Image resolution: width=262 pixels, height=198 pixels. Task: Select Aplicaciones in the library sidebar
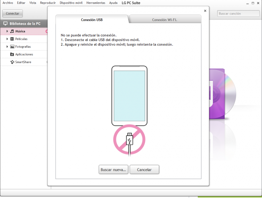coord(24,54)
